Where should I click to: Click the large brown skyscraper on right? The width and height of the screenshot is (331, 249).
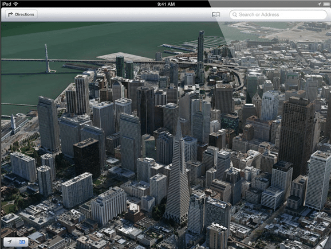(x=296, y=135)
